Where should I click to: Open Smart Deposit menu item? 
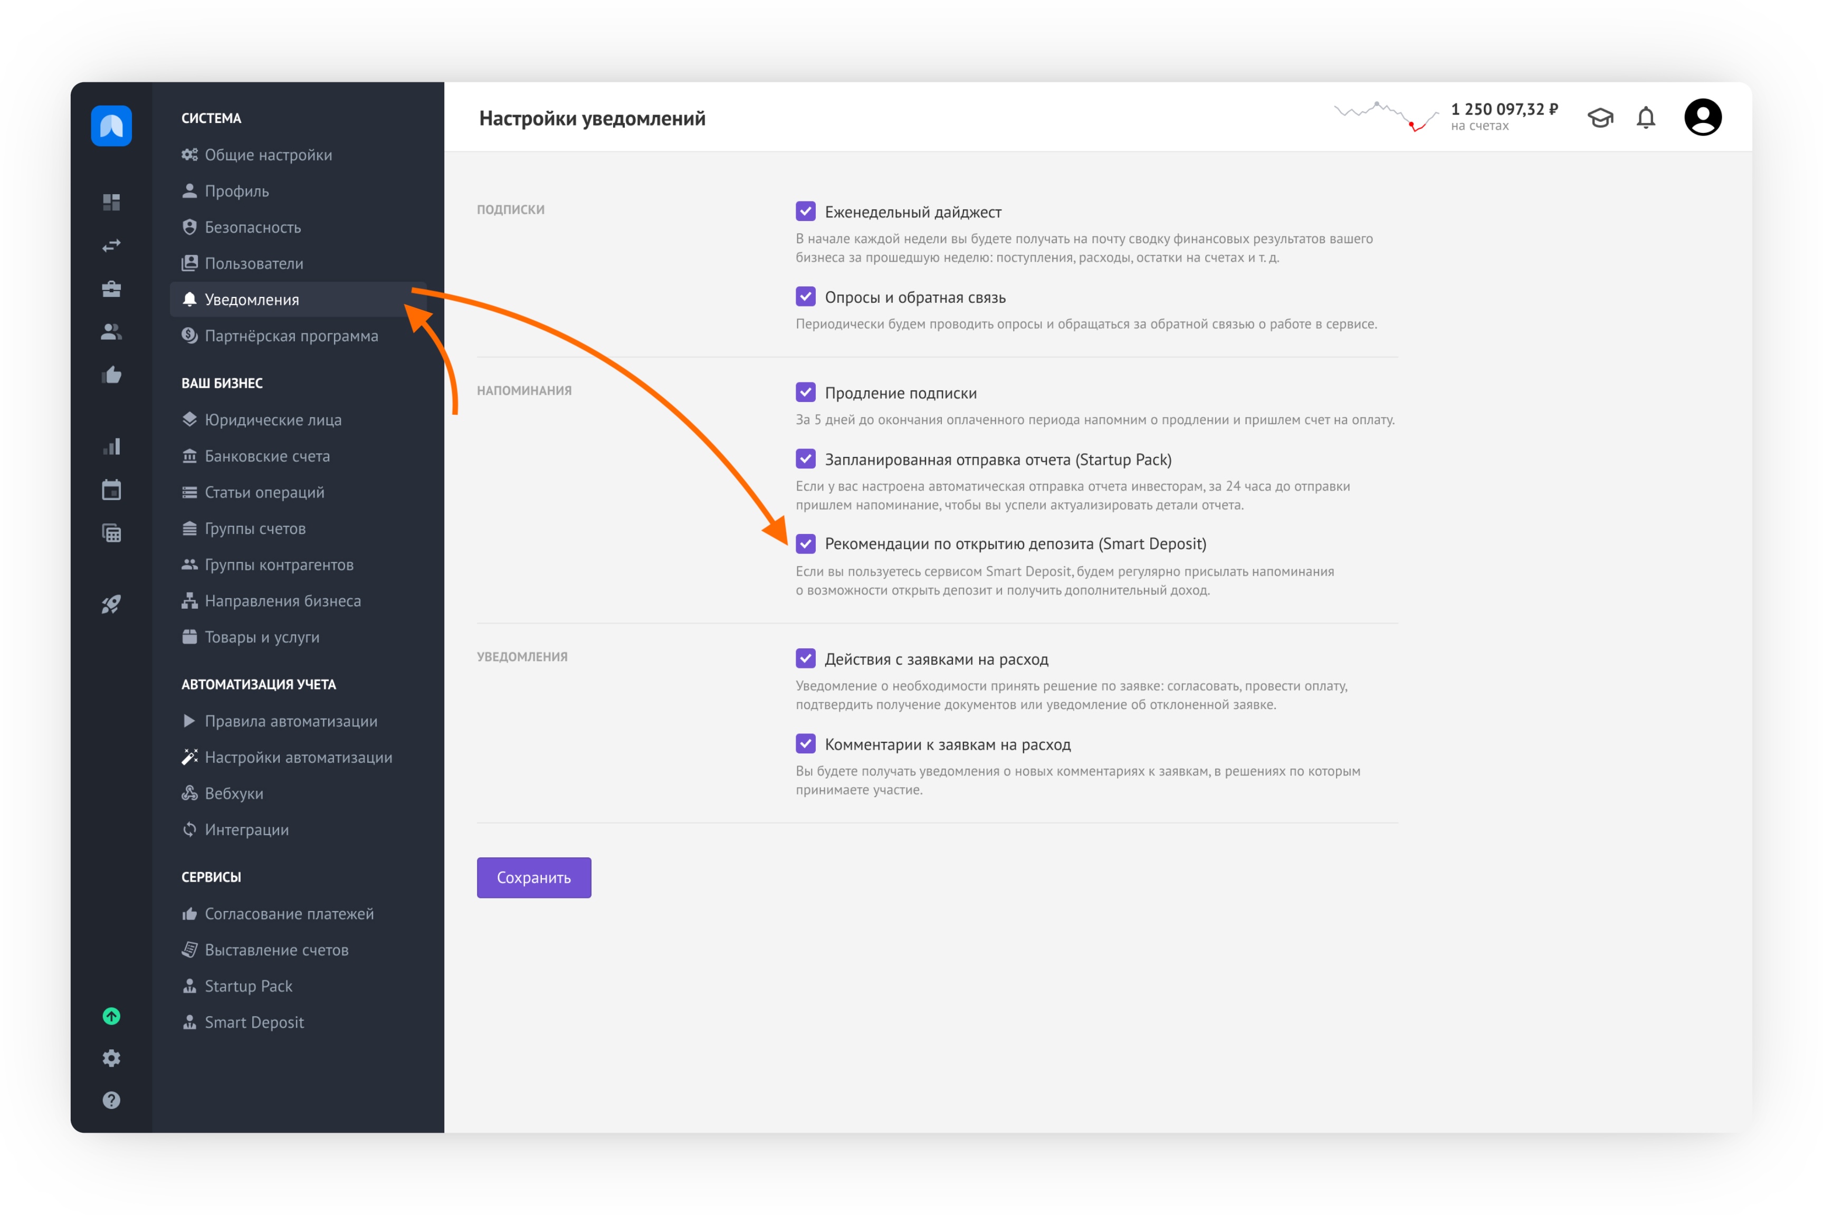(x=298, y=1022)
